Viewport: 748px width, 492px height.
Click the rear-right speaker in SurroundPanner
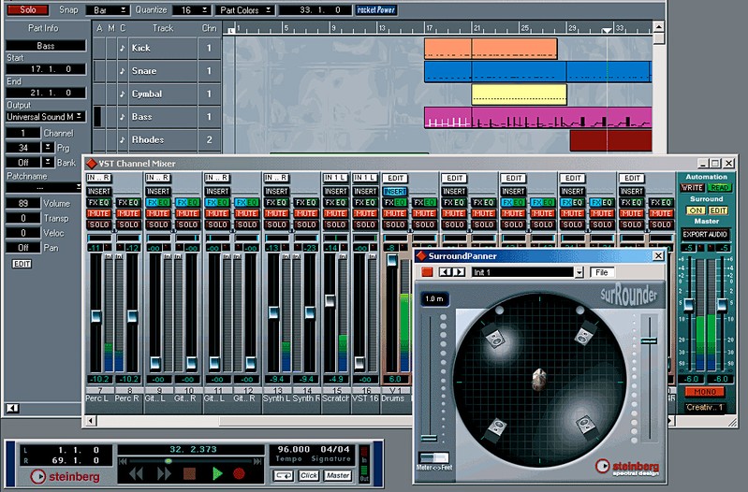585,425
